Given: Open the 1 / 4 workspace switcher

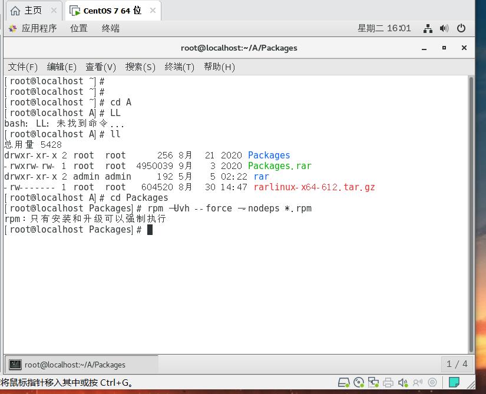Looking at the screenshot, I should [x=457, y=364].
